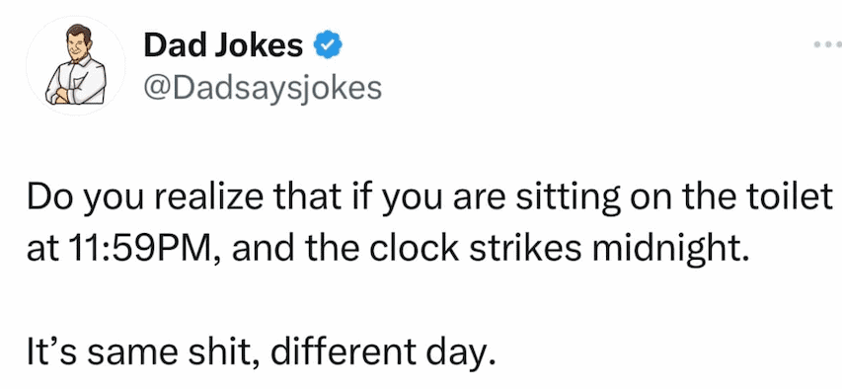Click the word "realize" in the first line

pos(207,198)
